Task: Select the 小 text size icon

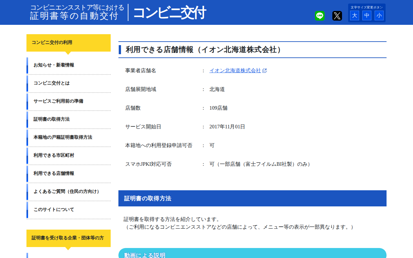Action: tap(379, 15)
